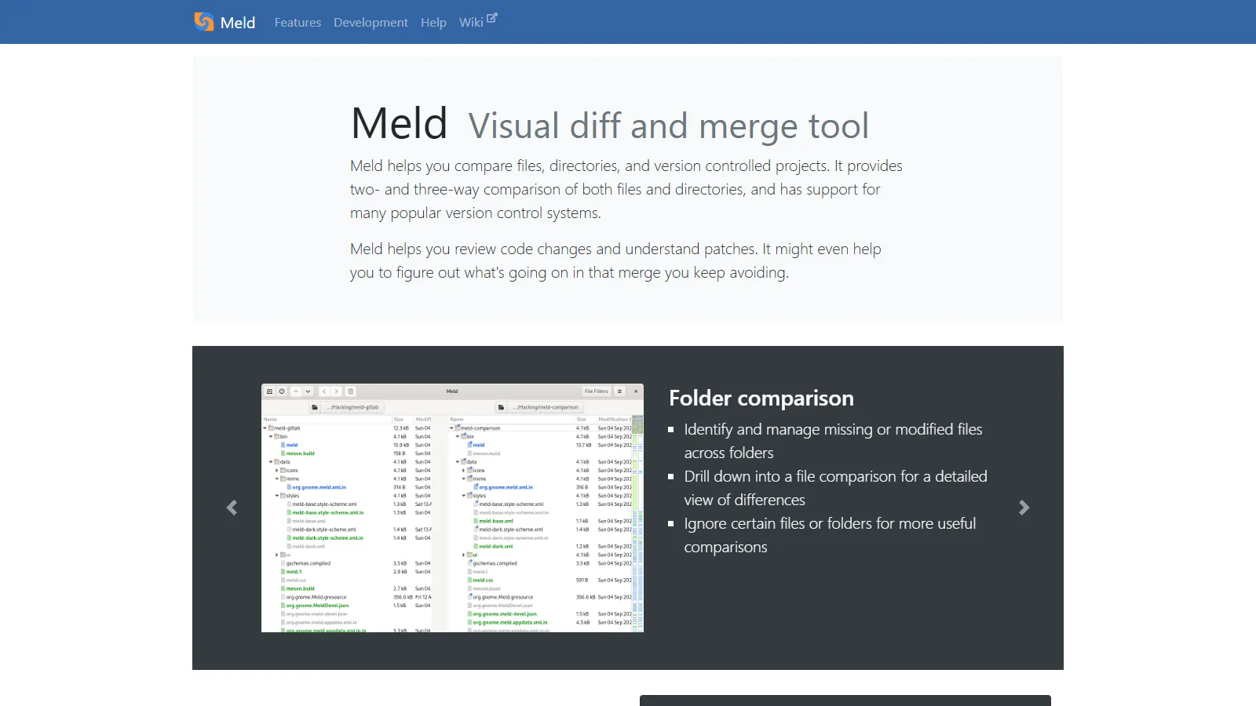The width and height of the screenshot is (1256, 706).
Task: Follow the Help link in navbar
Action: [x=433, y=23]
